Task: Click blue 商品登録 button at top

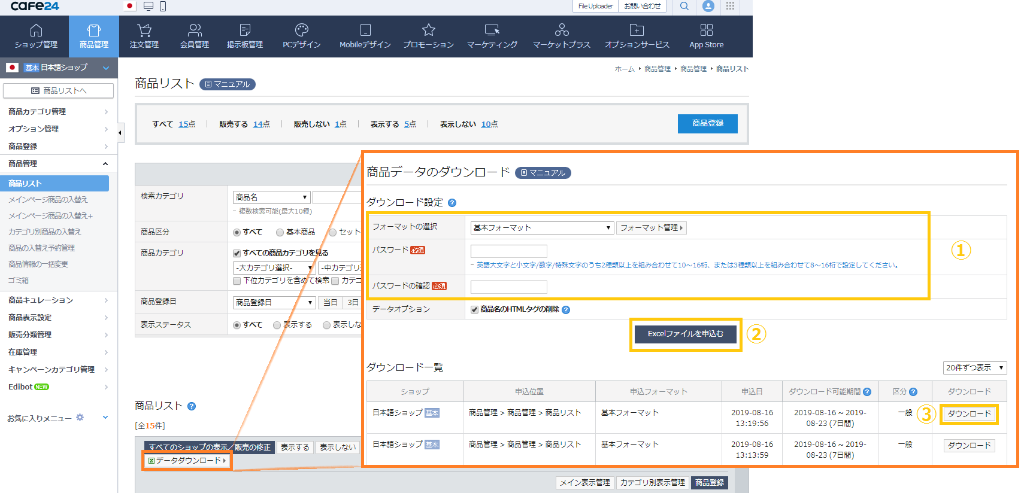Action: click(x=708, y=123)
